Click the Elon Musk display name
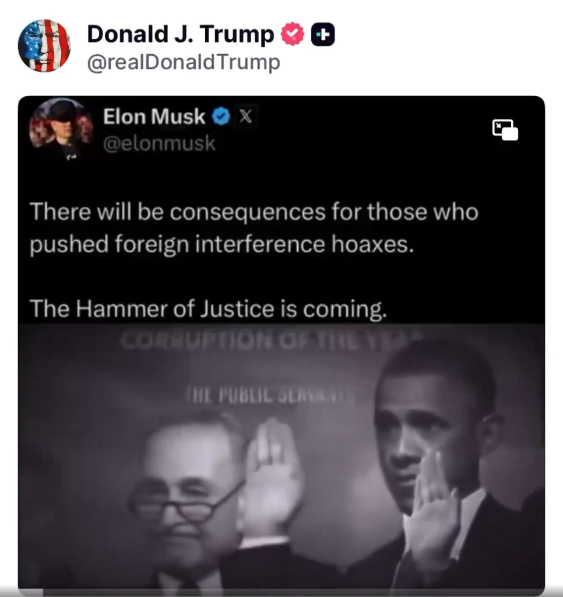563x597 pixels. click(154, 116)
